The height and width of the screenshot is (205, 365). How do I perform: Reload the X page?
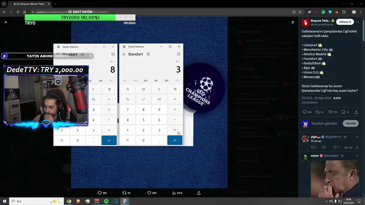[x=18, y=12]
